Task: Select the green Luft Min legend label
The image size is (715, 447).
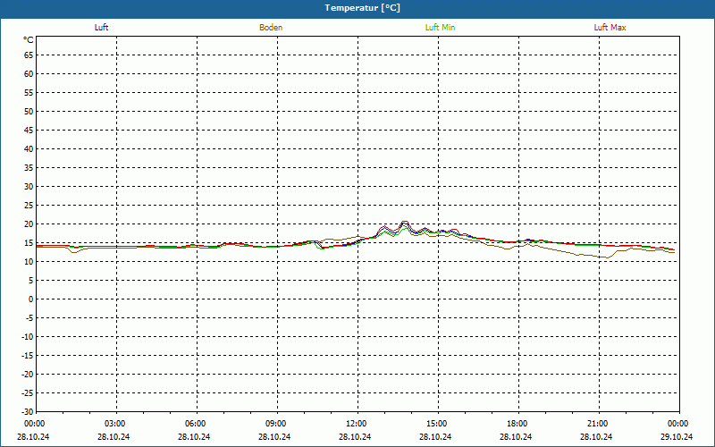Action: point(440,28)
